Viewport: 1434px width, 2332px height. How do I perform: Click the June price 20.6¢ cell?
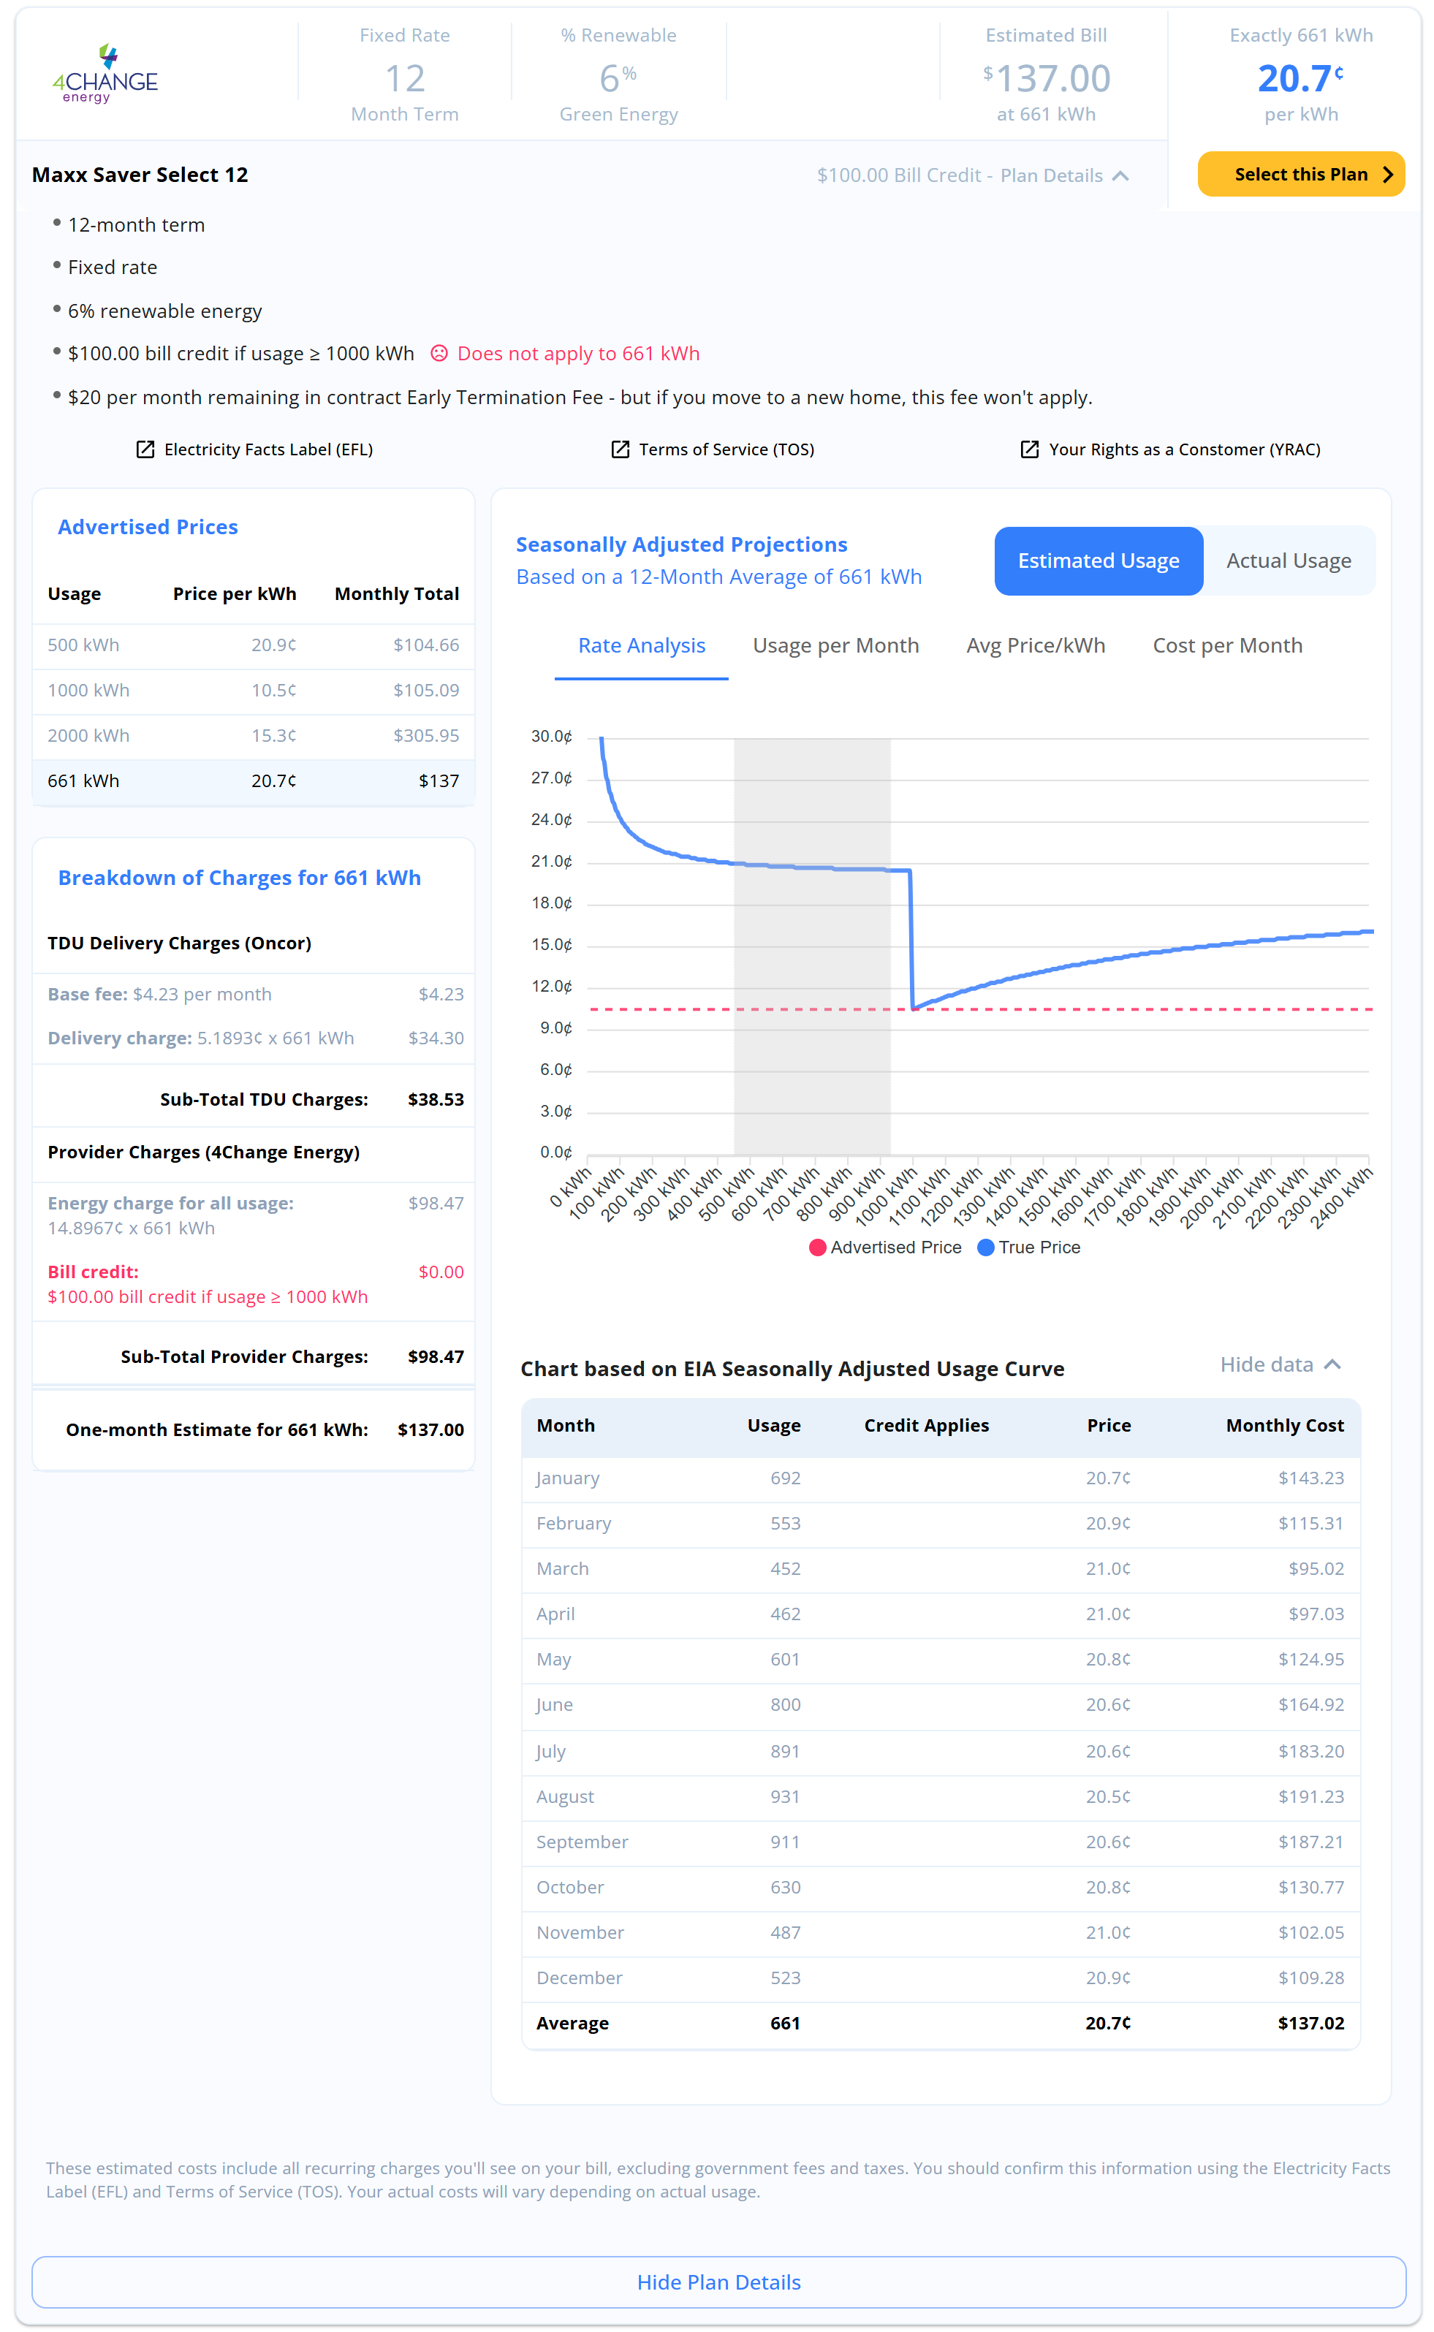[x=1108, y=1705]
